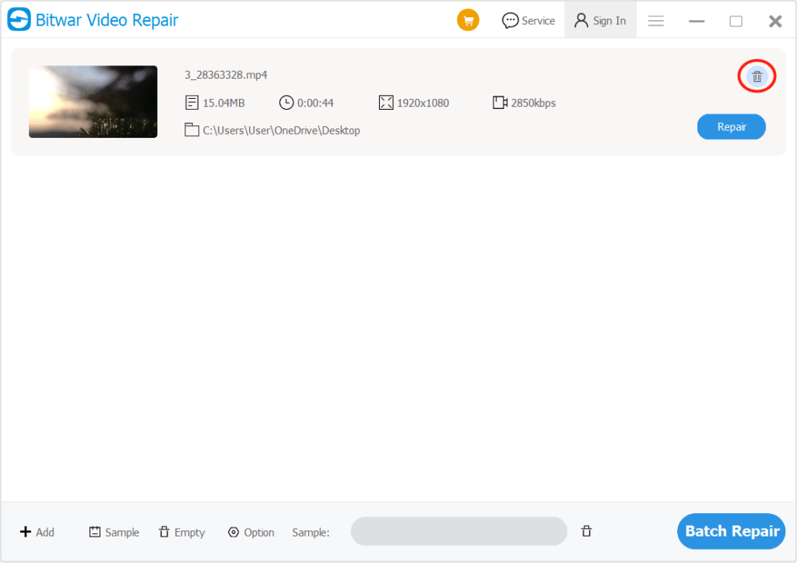Screen dimensions: 797x563
Task: Click the 1920x1080 resolution value
Action: point(423,104)
